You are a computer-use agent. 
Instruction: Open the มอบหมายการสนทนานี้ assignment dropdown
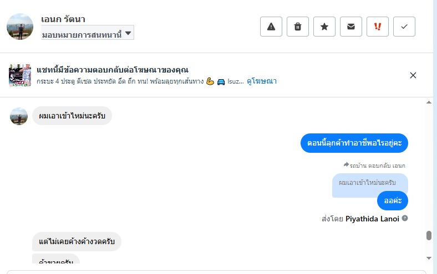coord(88,33)
